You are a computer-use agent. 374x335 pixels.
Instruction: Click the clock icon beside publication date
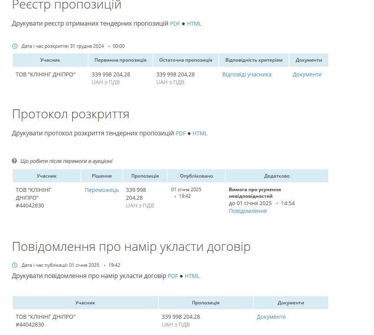click(x=14, y=265)
